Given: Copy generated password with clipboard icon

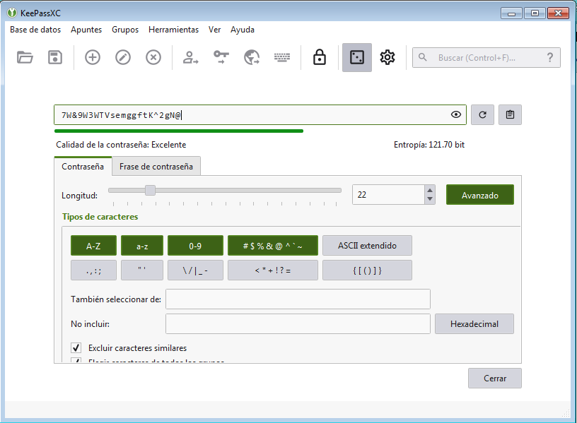Looking at the screenshot, I should pos(510,114).
